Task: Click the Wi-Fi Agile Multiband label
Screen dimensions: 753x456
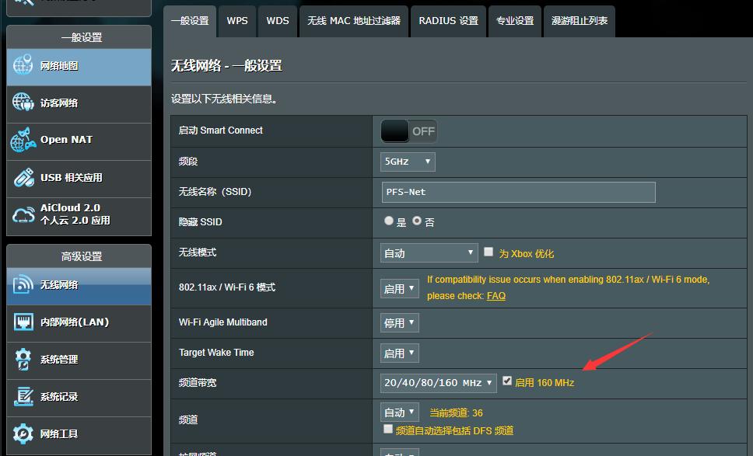Action: (222, 322)
